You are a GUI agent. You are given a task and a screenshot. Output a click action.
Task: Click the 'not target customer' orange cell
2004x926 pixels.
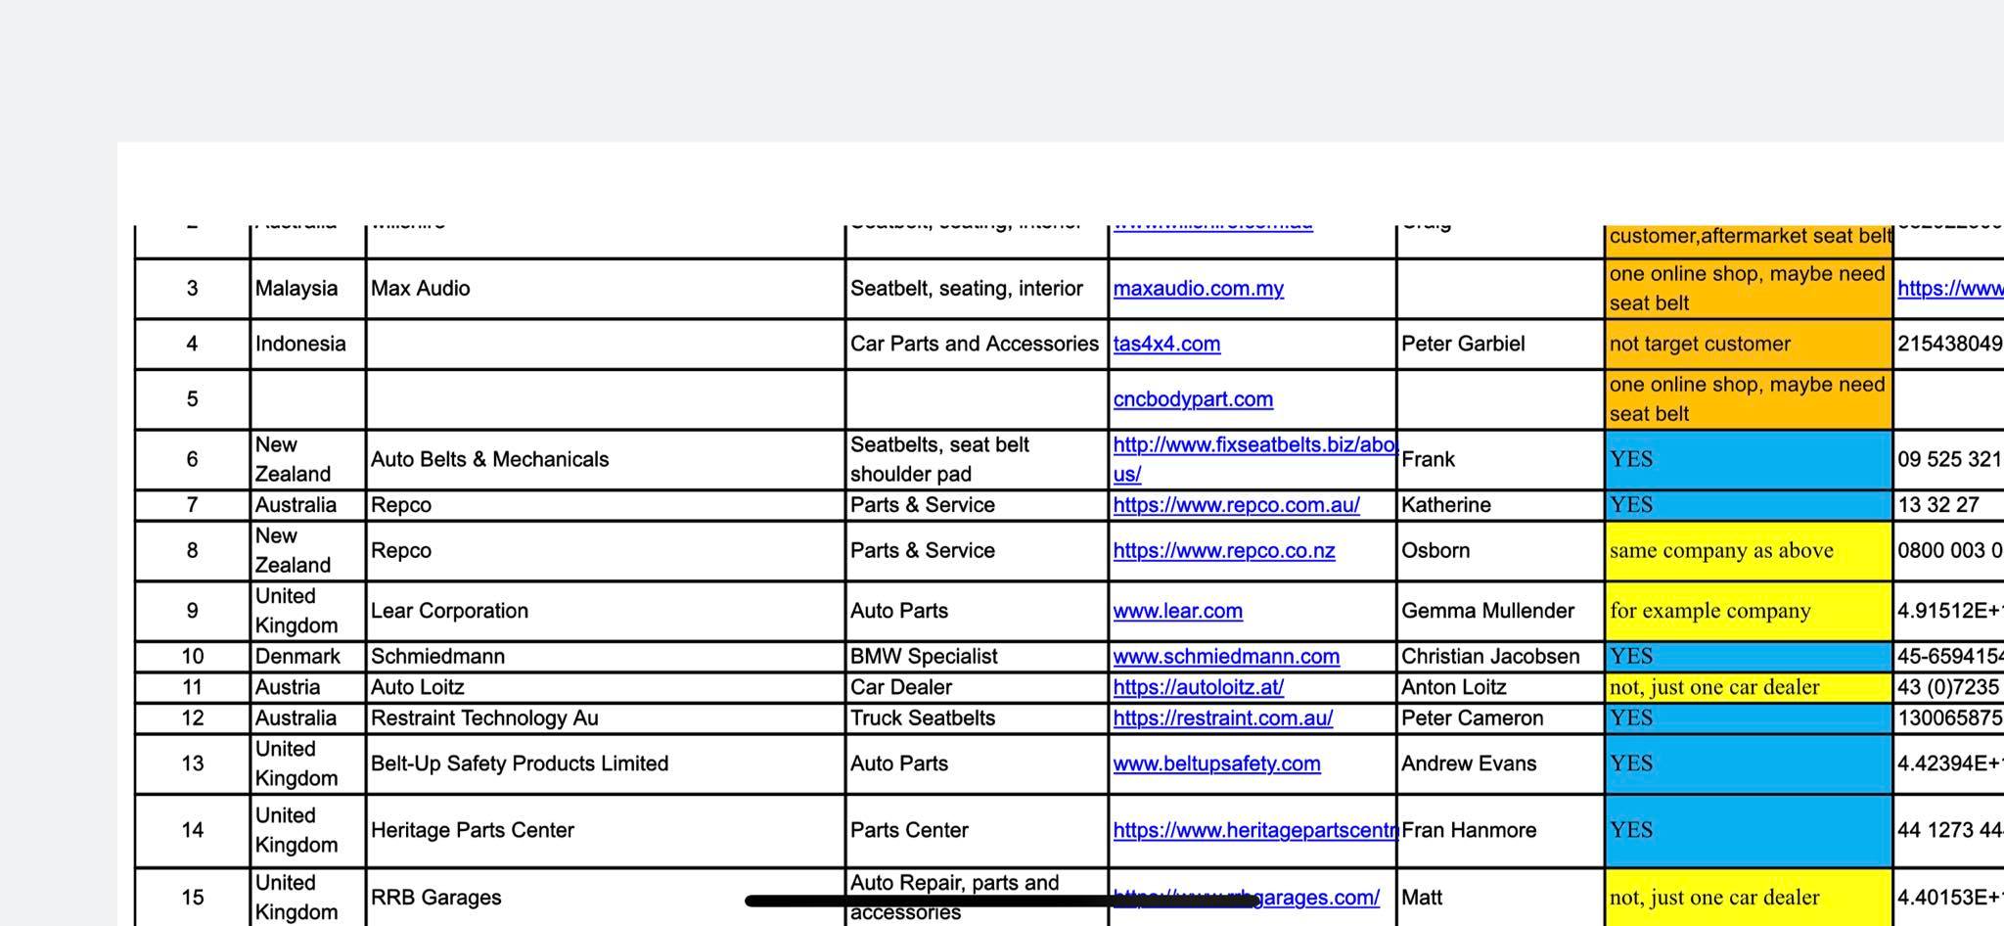[1749, 345]
